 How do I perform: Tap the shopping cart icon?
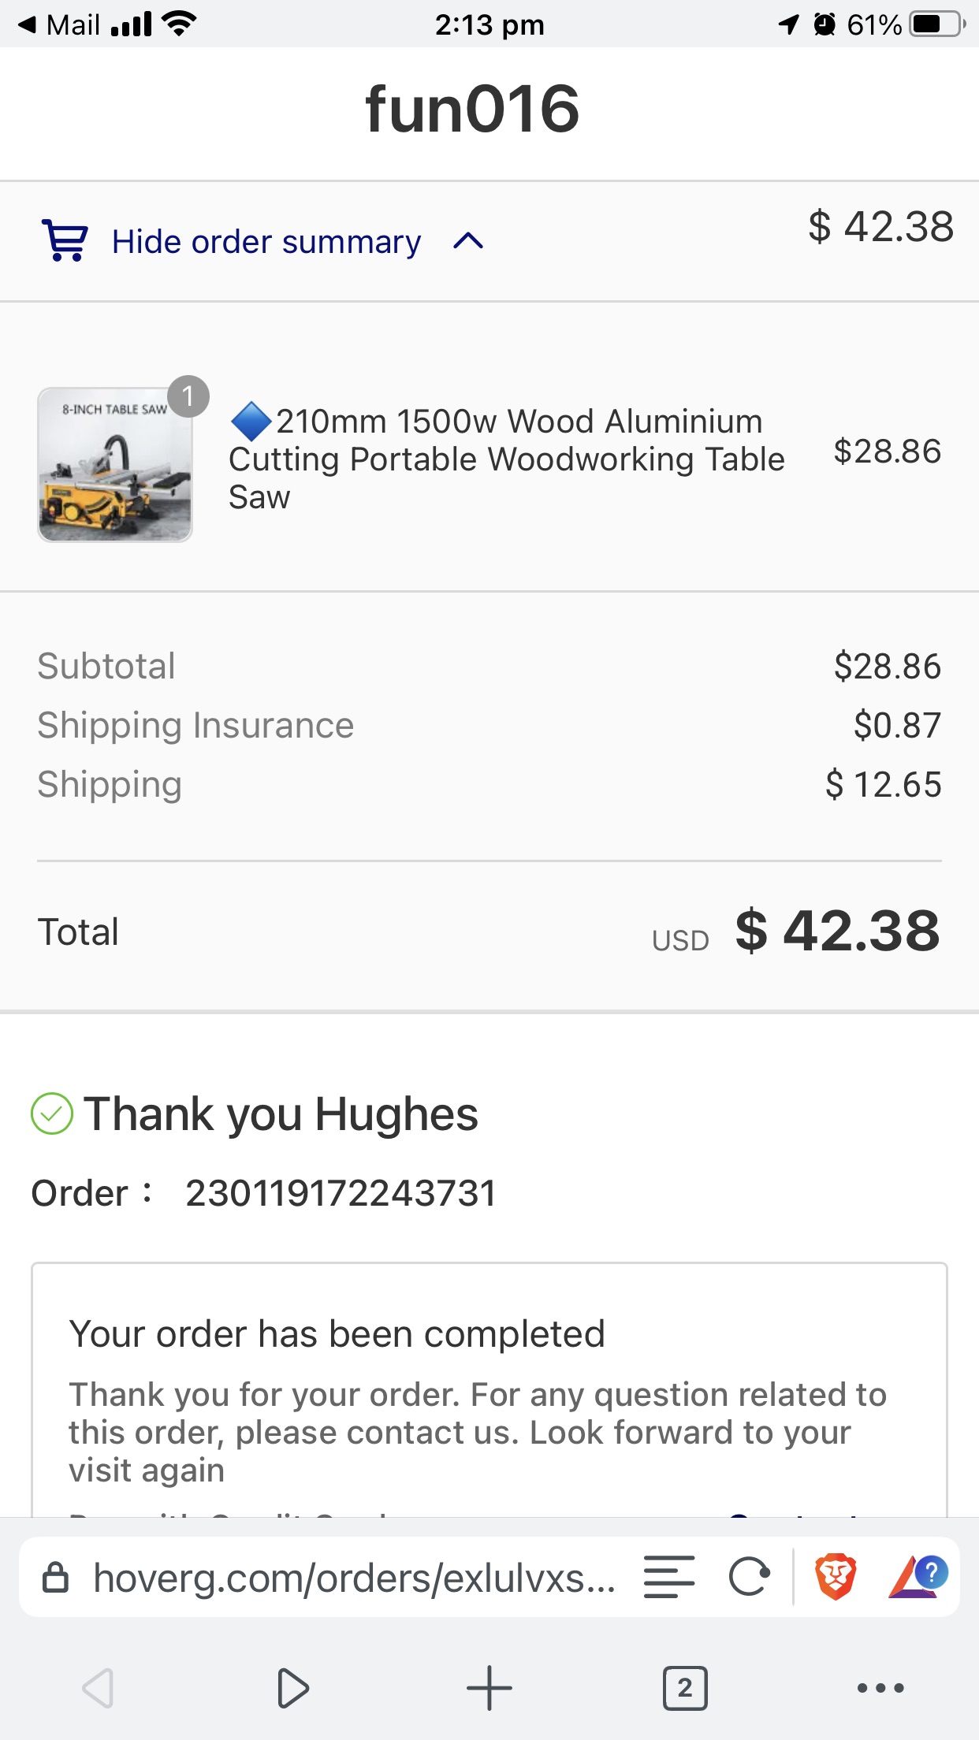pos(65,240)
